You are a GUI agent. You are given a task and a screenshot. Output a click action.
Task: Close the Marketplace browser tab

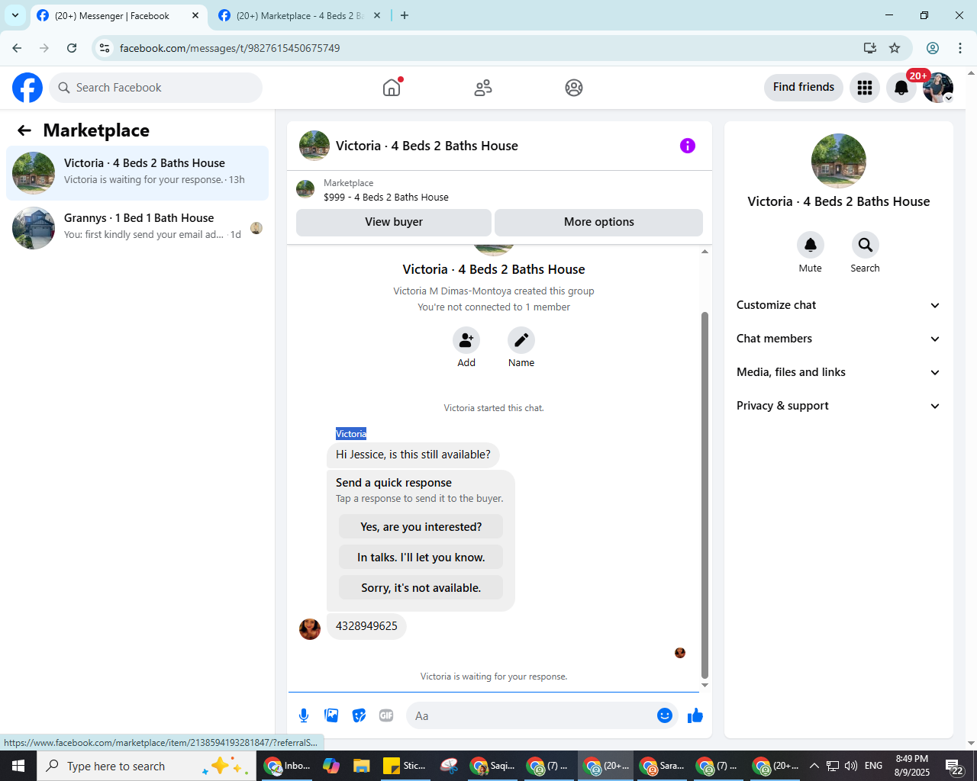(377, 15)
